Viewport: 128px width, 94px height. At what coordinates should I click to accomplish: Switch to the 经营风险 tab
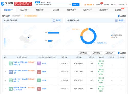tap(40, 10)
